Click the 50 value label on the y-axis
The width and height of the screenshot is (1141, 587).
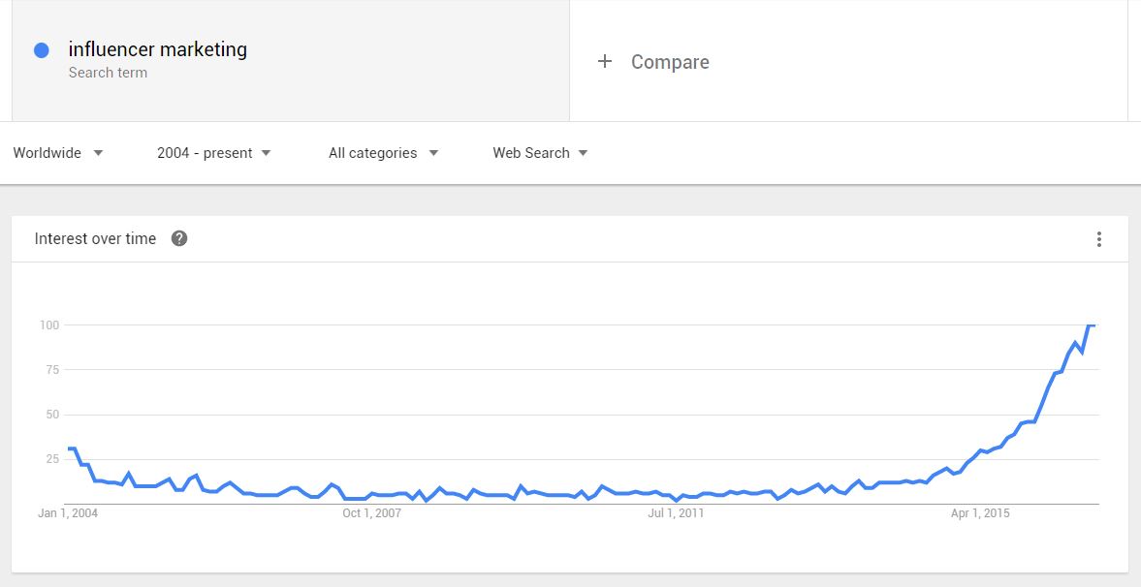[52, 415]
